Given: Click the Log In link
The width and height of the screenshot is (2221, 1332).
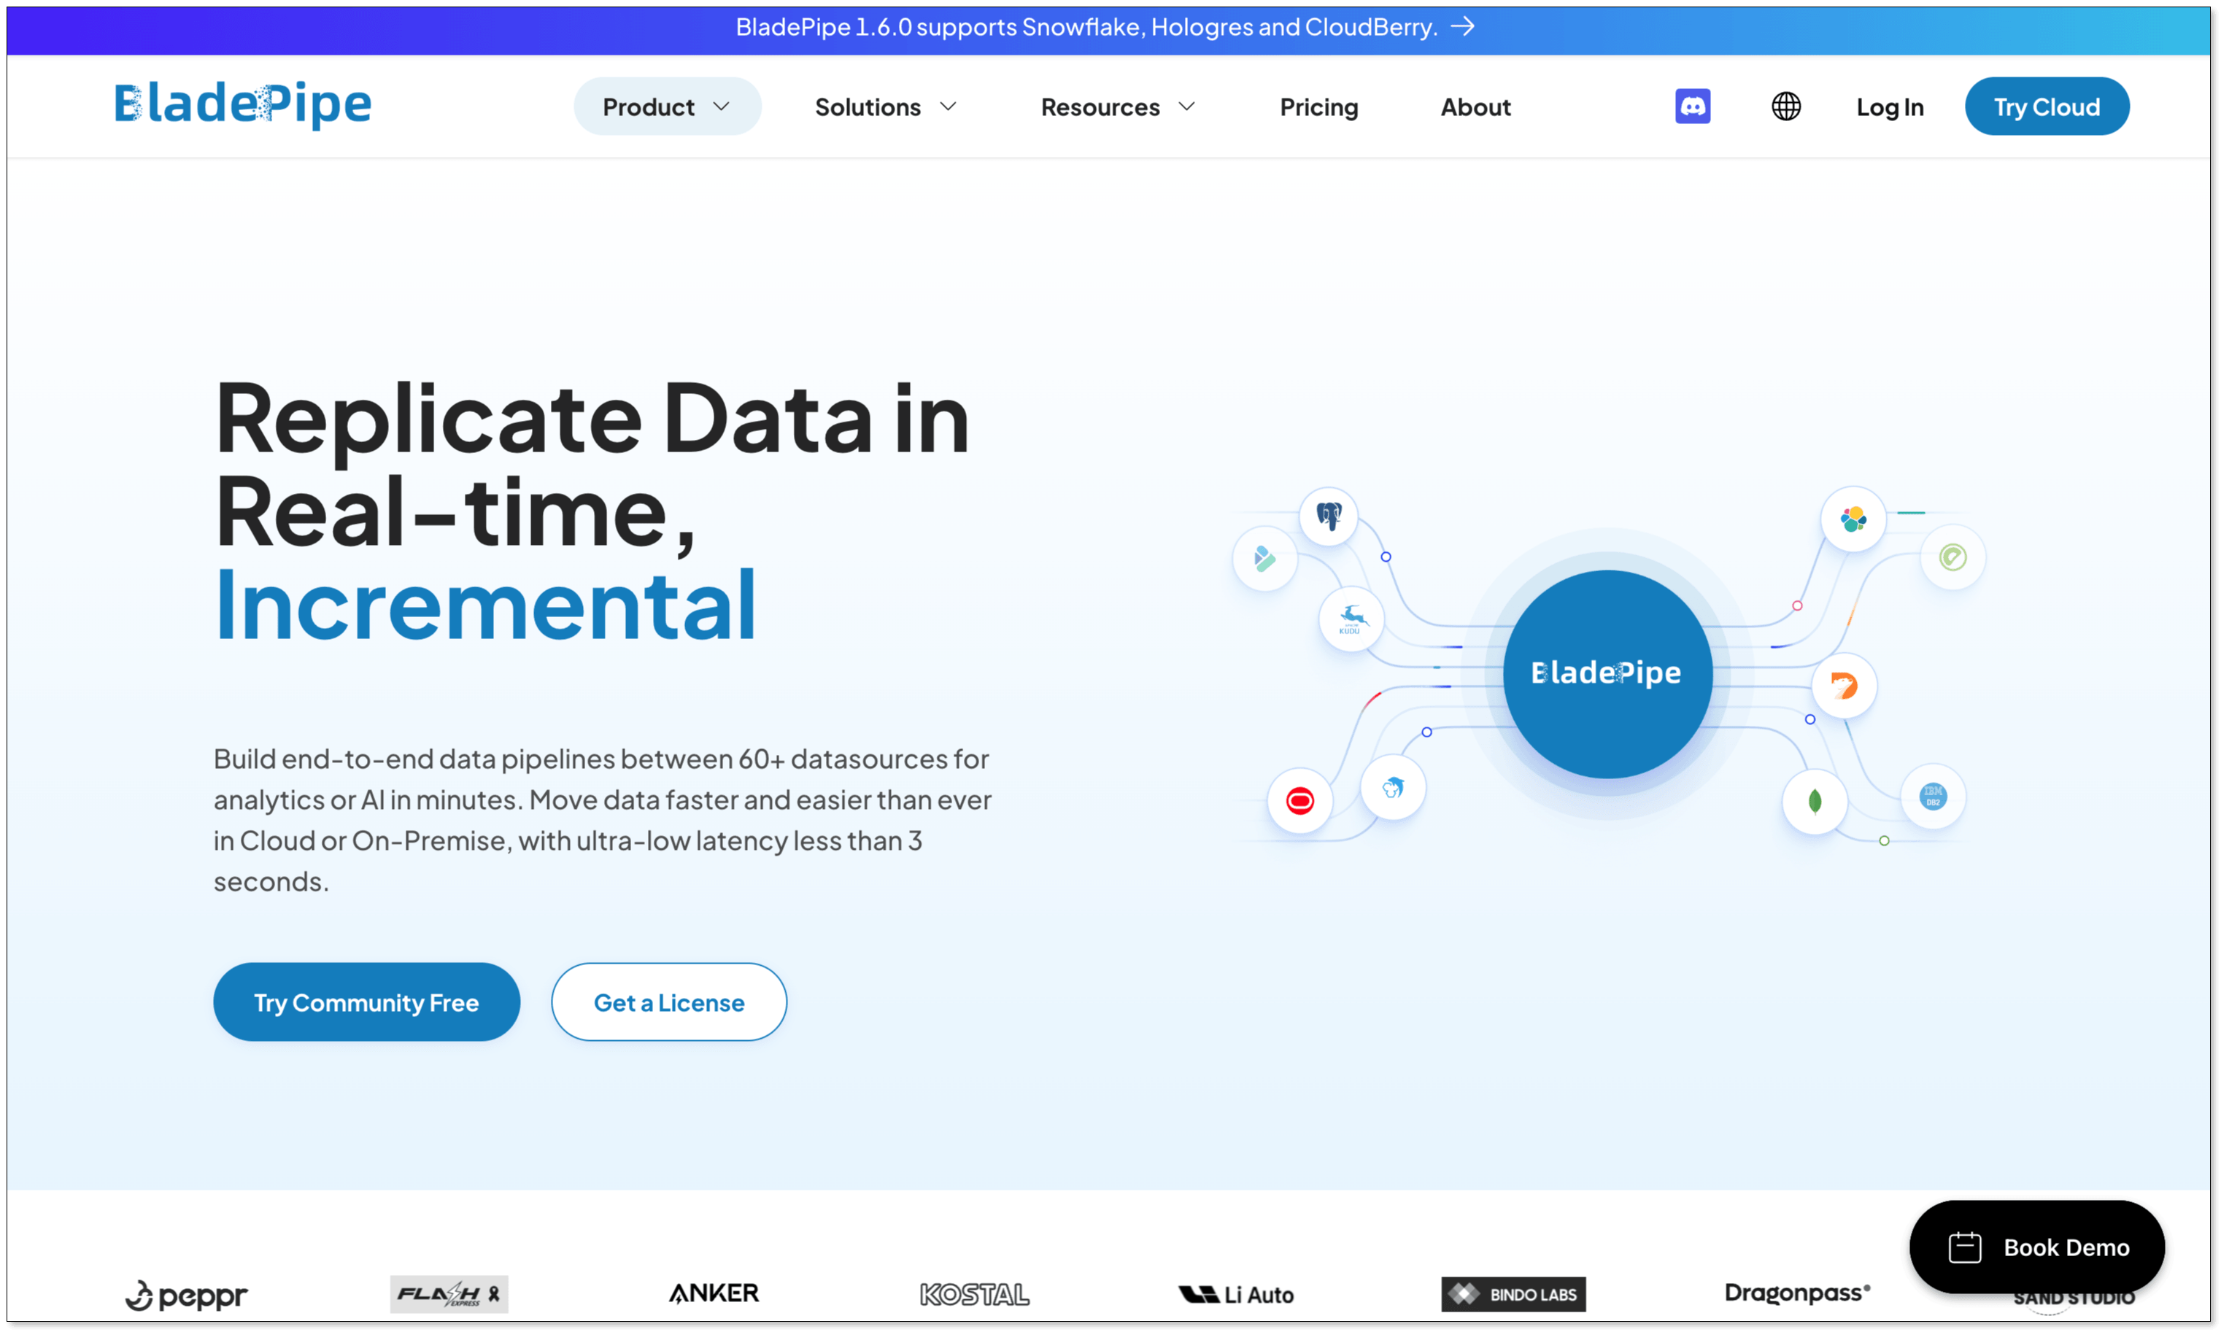Looking at the screenshot, I should (1889, 107).
